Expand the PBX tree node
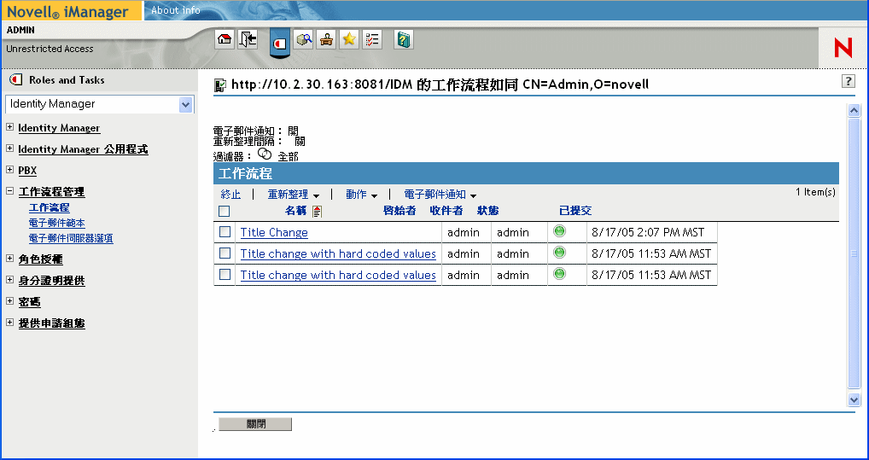The image size is (869, 460). point(9,170)
